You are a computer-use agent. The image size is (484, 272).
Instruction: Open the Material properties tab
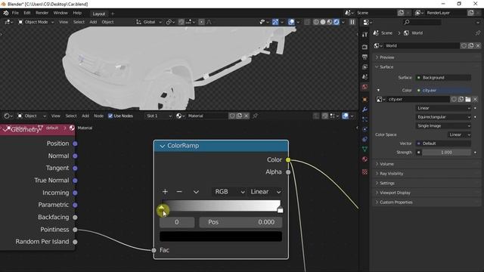(365, 159)
